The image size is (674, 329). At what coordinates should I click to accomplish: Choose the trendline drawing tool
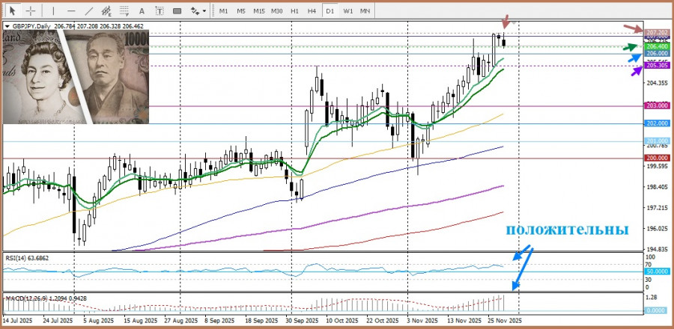[x=88, y=11]
